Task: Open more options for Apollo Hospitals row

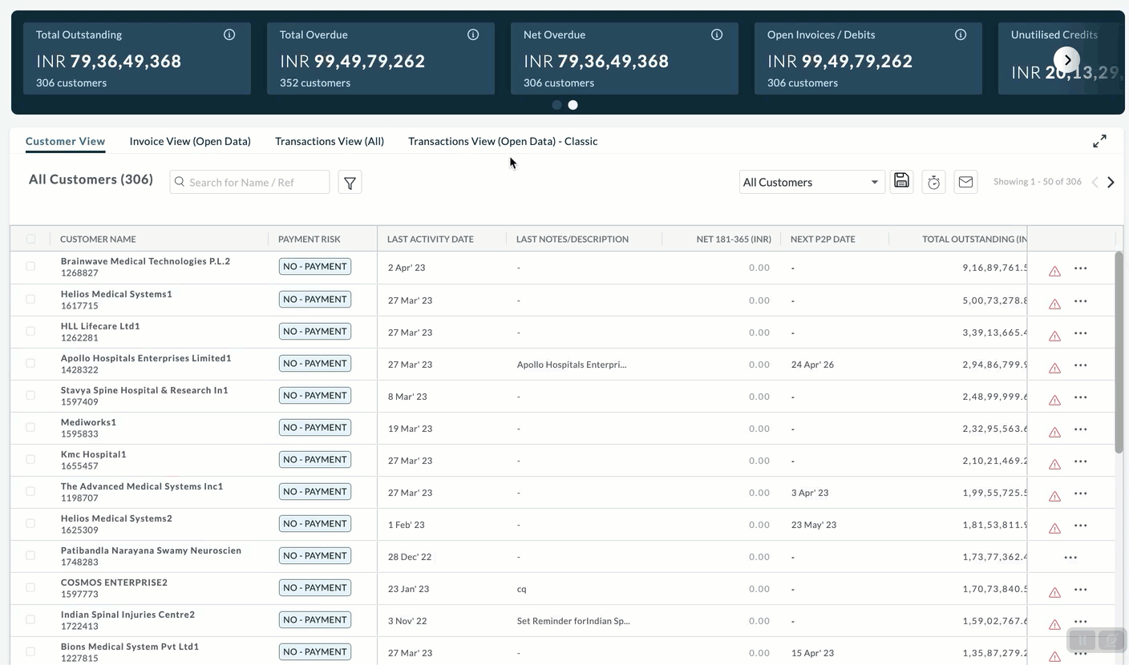Action: (x=1081, y=365)
